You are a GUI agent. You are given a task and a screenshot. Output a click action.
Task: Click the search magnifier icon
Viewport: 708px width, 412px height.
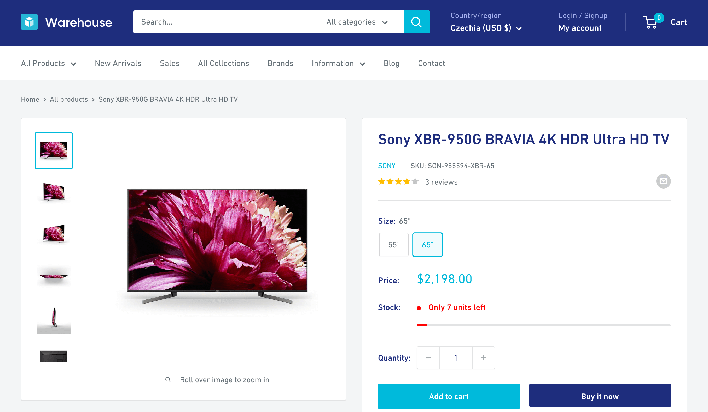416,22
